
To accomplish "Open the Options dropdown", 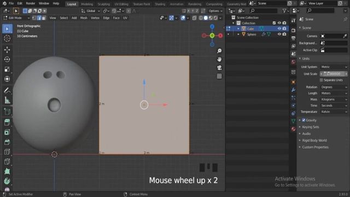I will pos(215,11).
